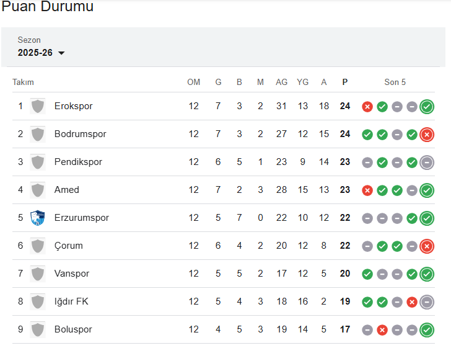Click Çorum's latest red loss icon
Image resolution: width=451 pixels, height=348 pixels.
click(427, 246)
